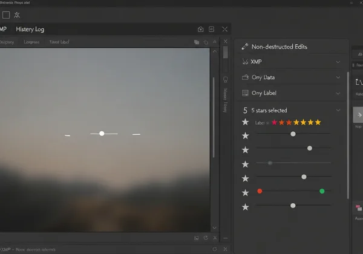Click the Ony Data folder icon
The width and height of the screenshot is (363, 254).
pos(245,77)
